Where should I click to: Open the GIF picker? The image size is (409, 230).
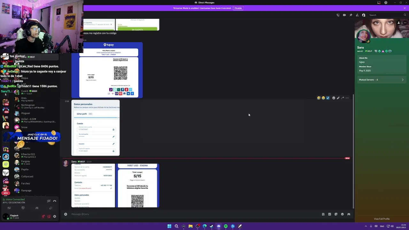[x=329, y=214]
